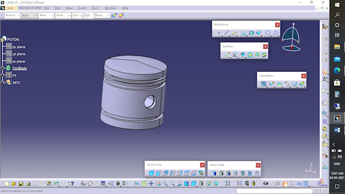Open Point tool sub-menu arrow in Wireframe
This screenshot has height=194, width=345.
point(222,36)
